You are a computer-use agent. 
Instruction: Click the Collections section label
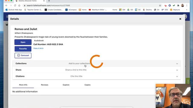click(x=21, y=63)
